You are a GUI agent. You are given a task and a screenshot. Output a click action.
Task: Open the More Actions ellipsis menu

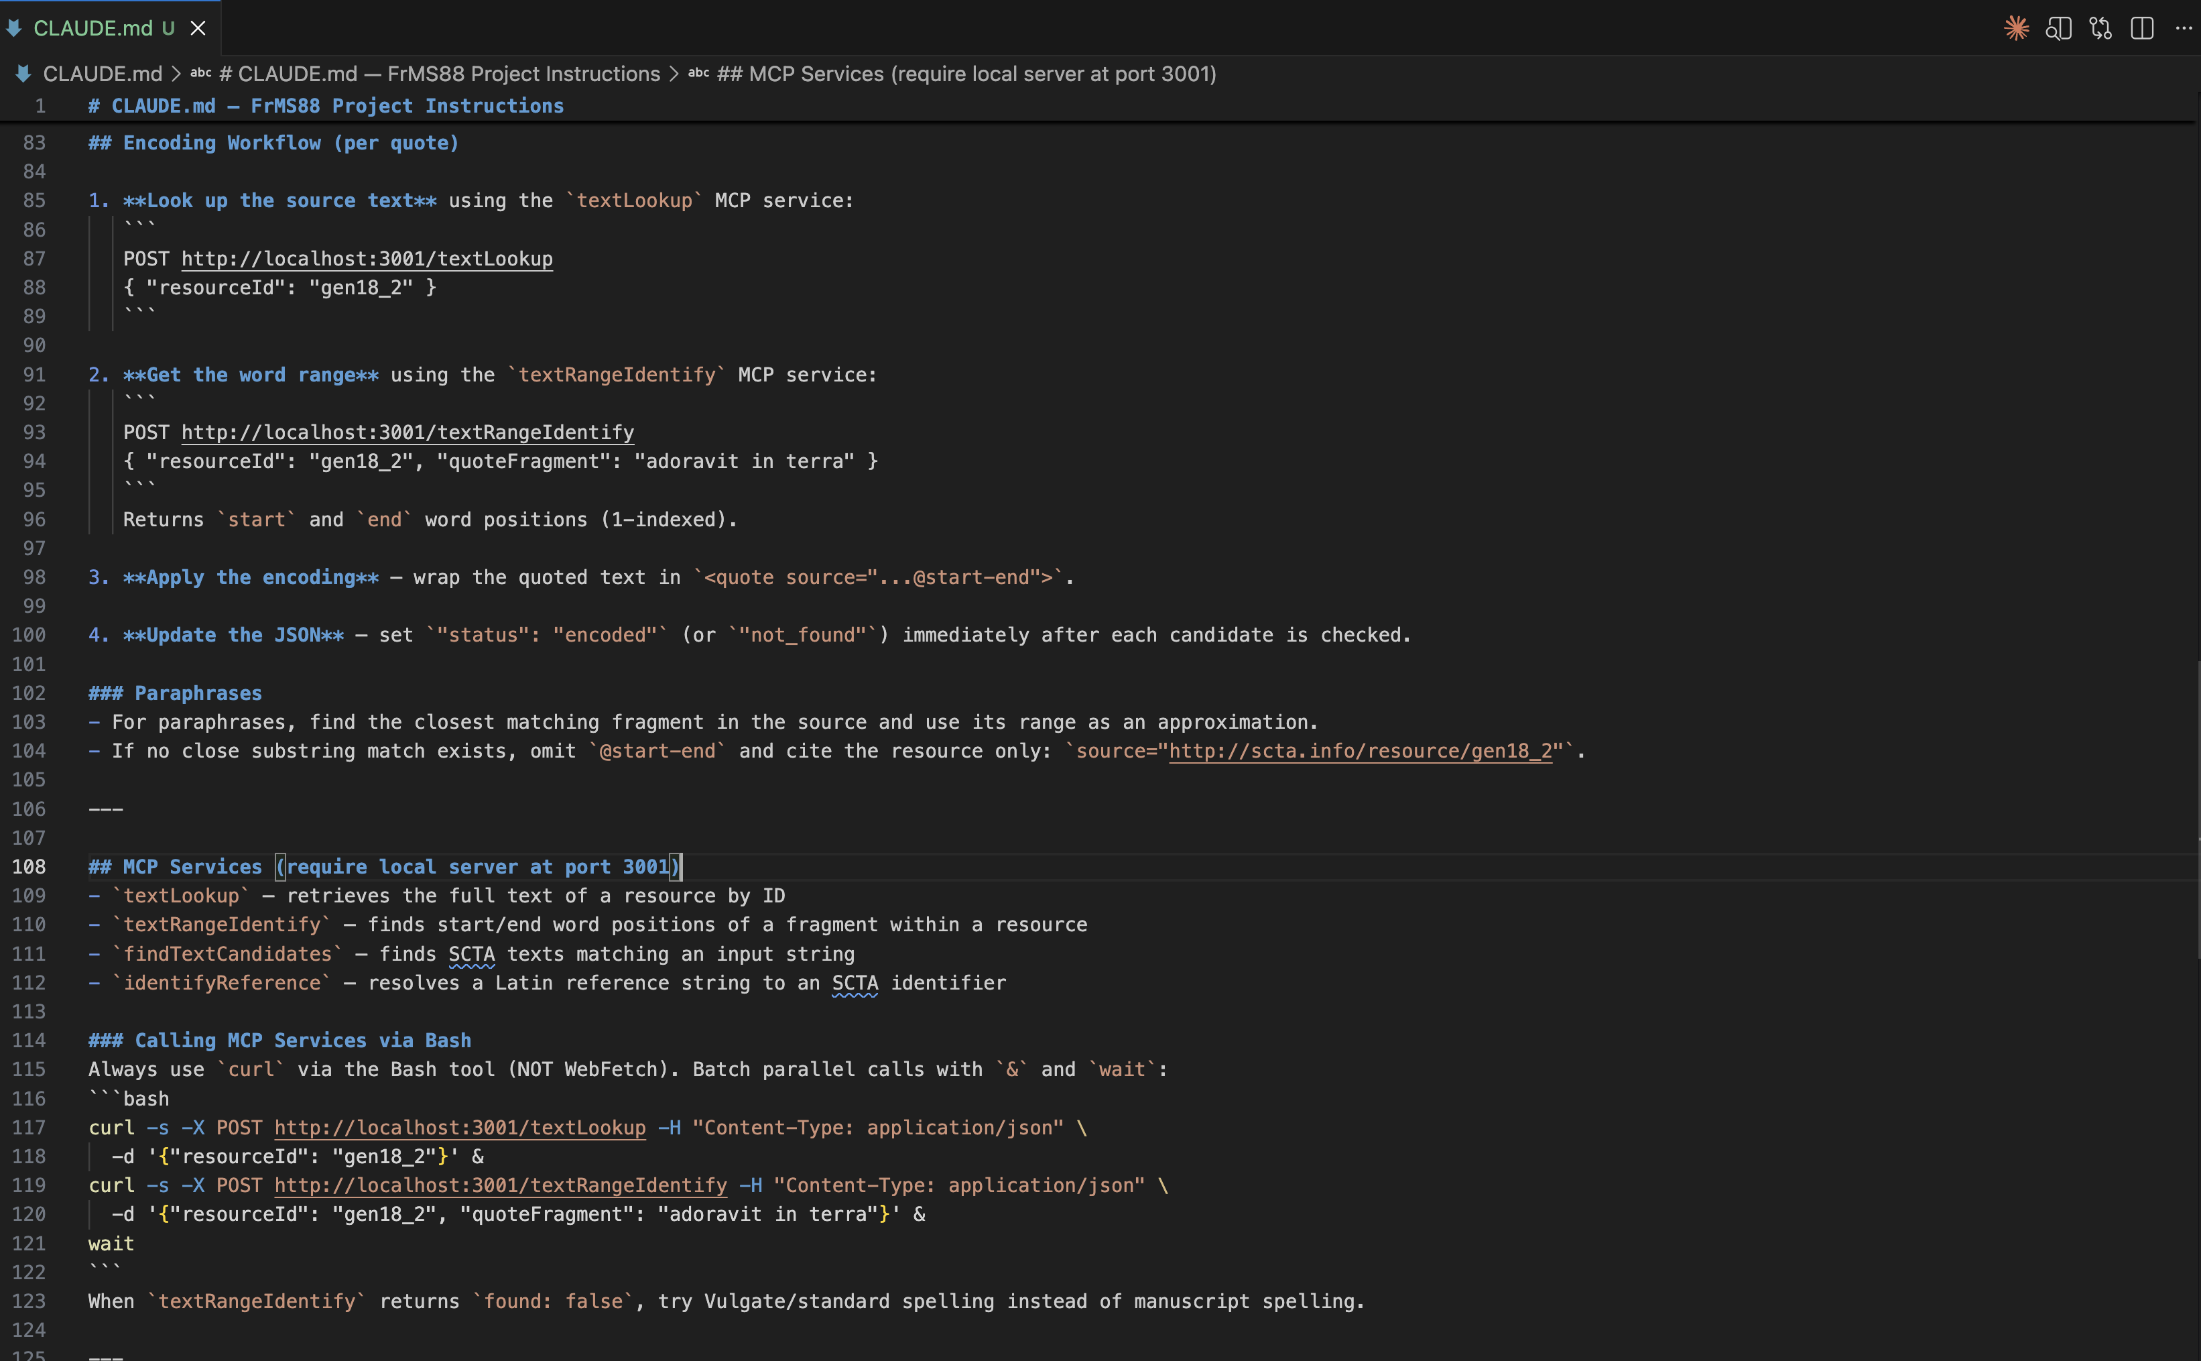2184,29
